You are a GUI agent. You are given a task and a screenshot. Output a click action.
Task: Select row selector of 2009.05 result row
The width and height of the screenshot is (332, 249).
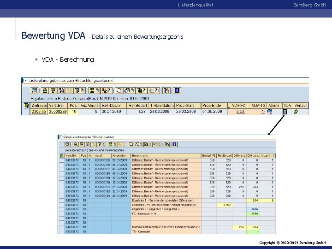(26, 112)
